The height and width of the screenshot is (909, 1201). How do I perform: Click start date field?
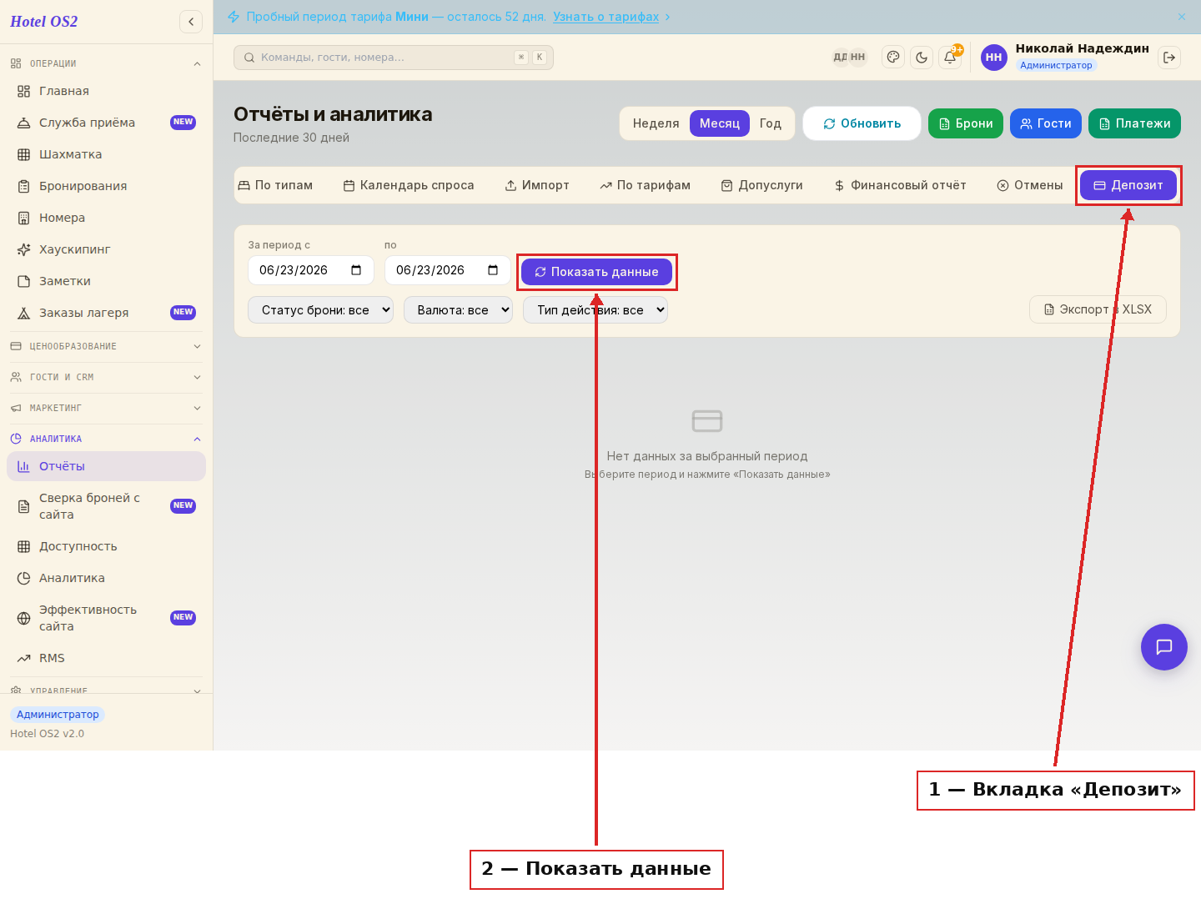311,270
